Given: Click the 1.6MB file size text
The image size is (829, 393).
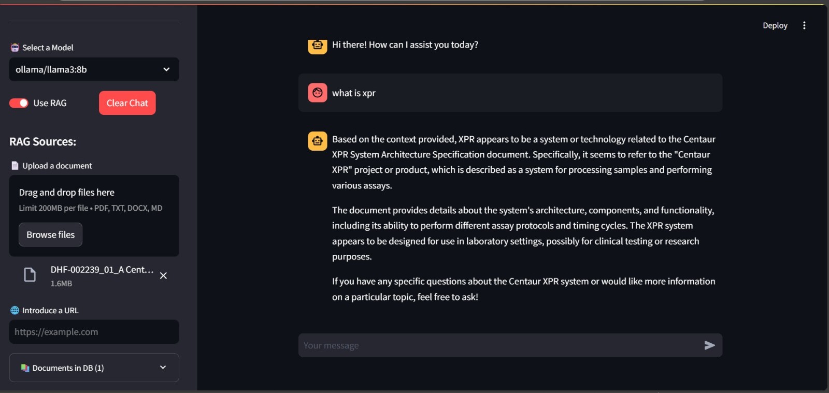Looking at the screenshot, I should [x=61, y=284].
